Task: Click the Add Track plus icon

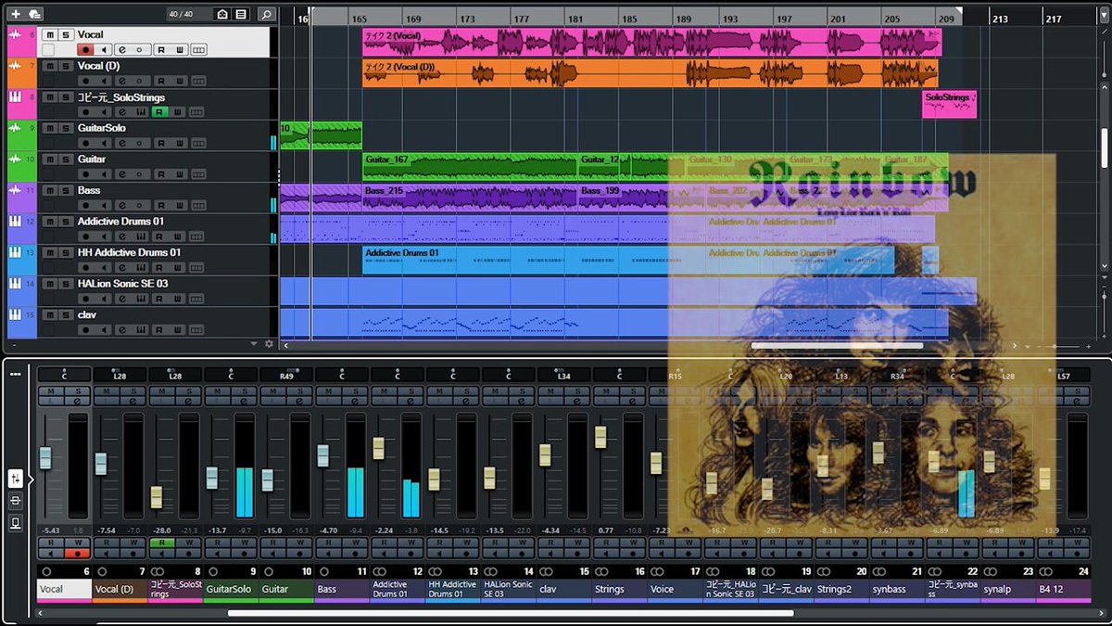Action: (16, 14)
